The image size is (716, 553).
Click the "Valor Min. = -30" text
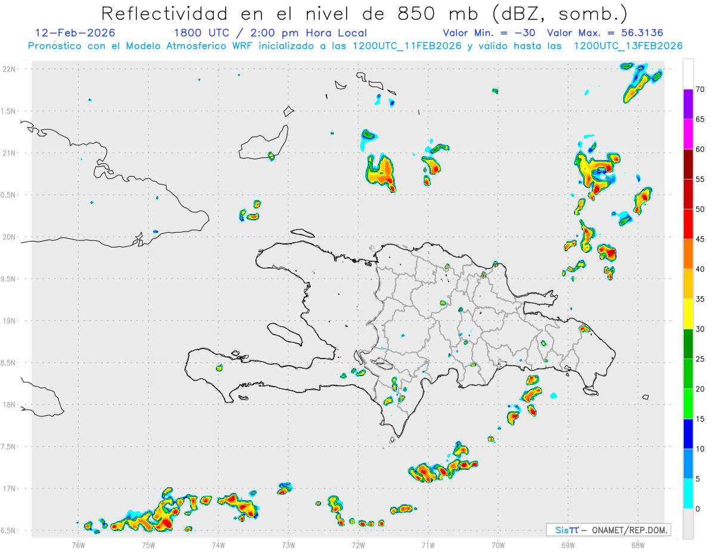click(490, 33)
